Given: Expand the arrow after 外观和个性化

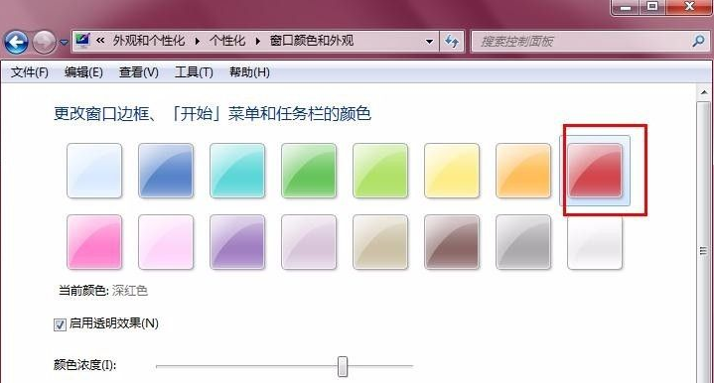Looking at the screenshot, I should (x=198, y=41).
